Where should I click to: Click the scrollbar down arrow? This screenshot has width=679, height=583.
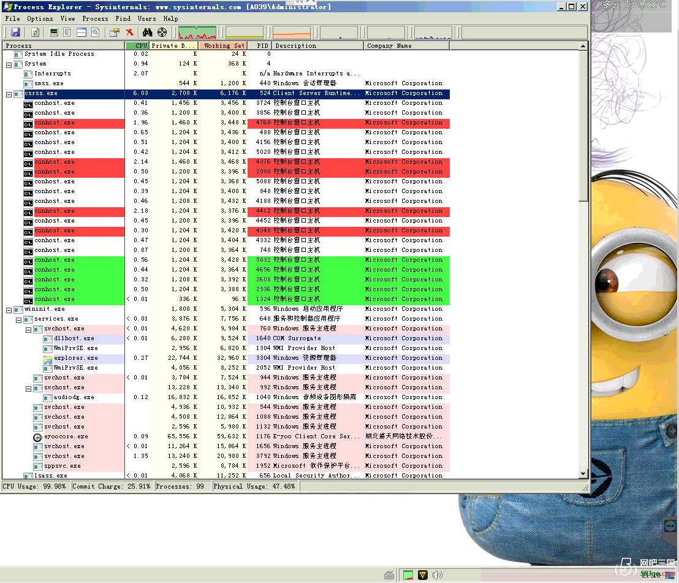tap(583, 474)
